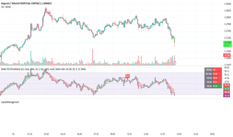
Task: Click the purple 28.10 RSI scale label
Action: click(x=226, y=96)
